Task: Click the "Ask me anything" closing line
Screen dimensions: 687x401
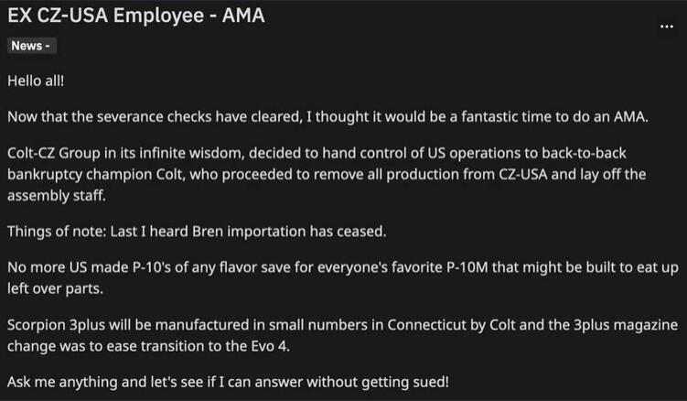Action: (229, 382)
